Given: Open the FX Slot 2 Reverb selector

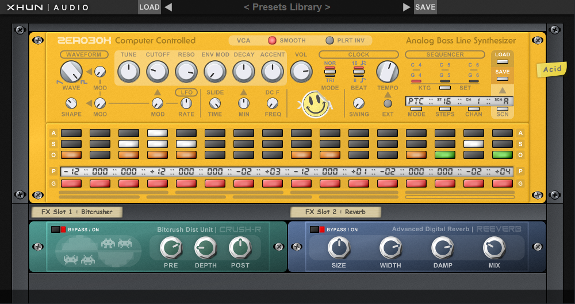Looking at the screenshot, I should tap(336, 212).
